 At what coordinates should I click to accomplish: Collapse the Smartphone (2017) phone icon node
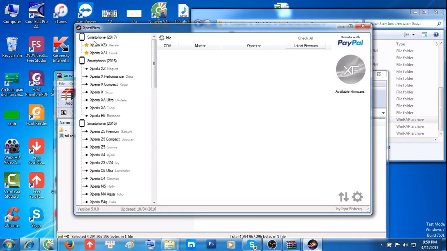click(x=82, y=37)
